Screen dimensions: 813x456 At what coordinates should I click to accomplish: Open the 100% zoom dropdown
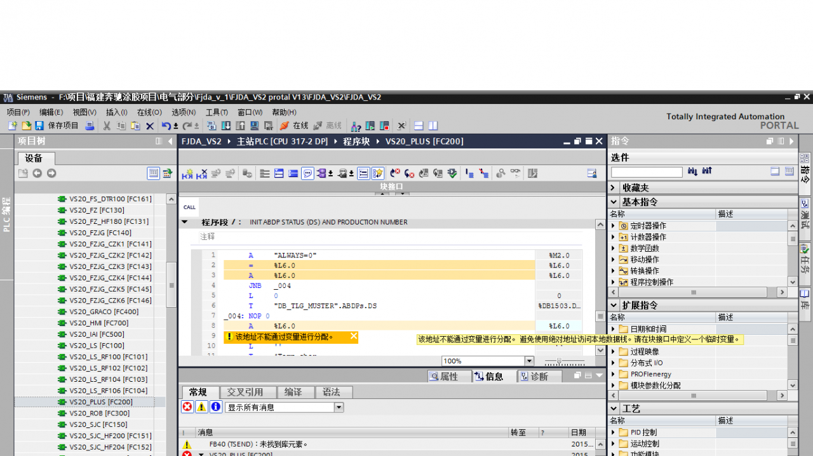tap(529, 361)
